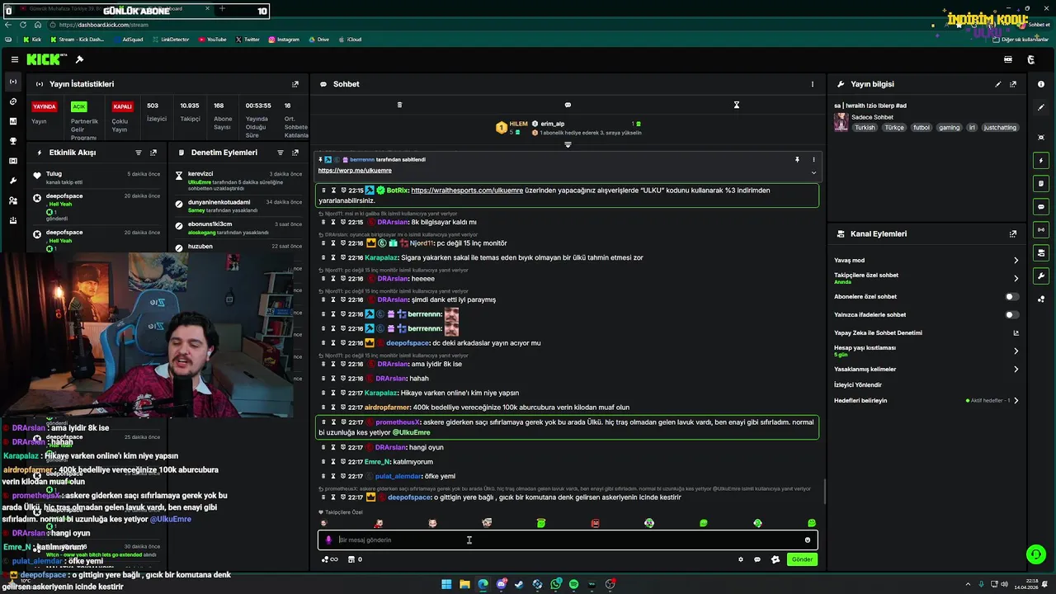Open the community users icon in the left sidebar

point(13,200)
